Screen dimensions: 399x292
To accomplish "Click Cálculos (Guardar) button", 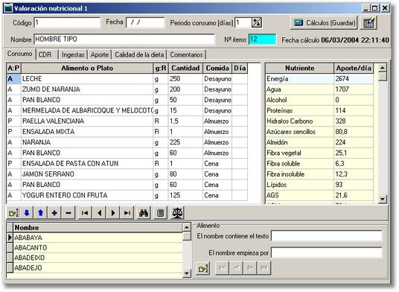I will (x=324, y=23).
